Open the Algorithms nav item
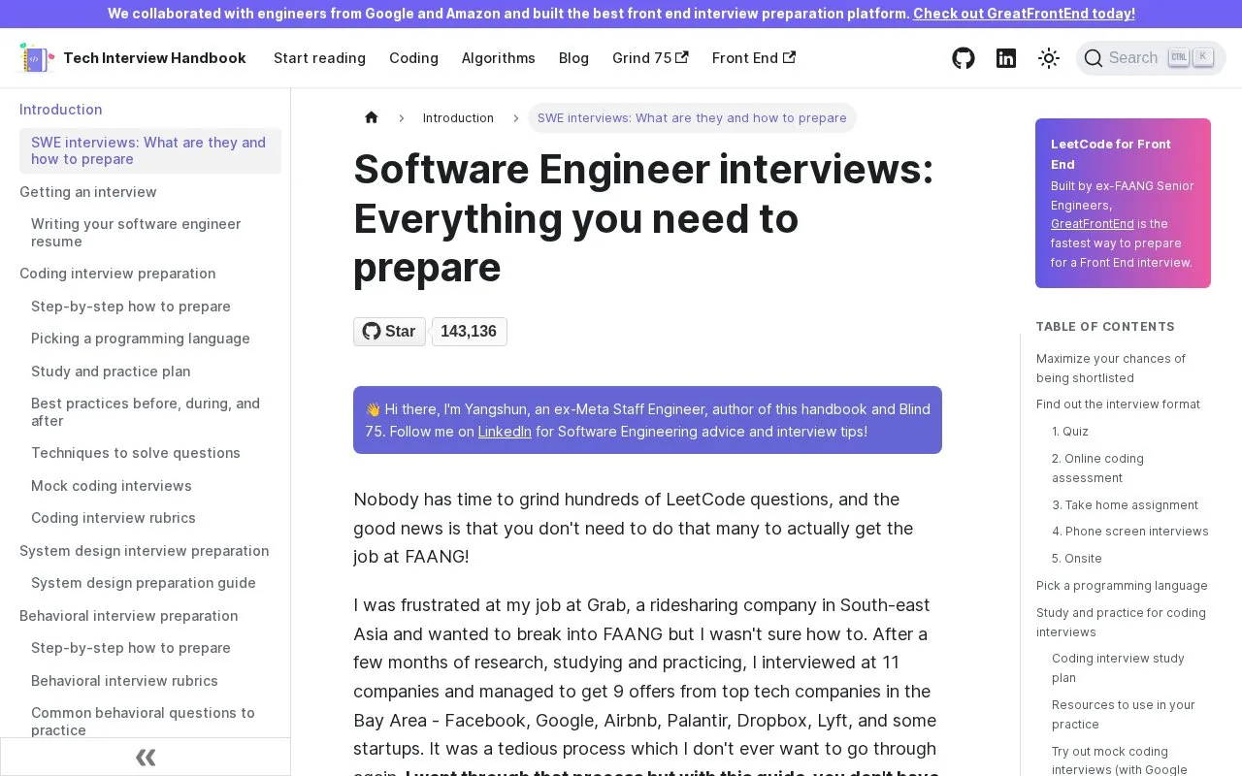 click(x=499, y=58)
